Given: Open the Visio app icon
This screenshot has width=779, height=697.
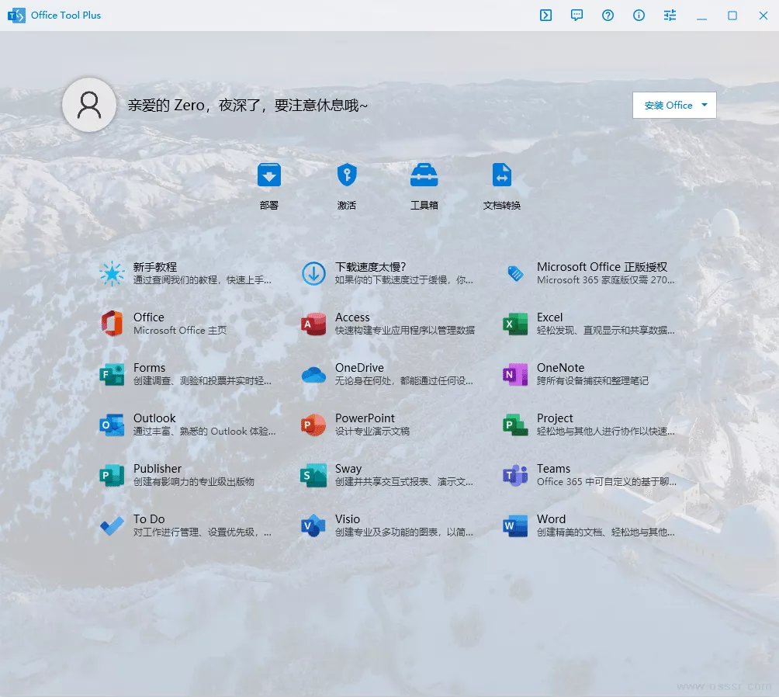Looking at the screenshot, I should (x=314, y=526).
